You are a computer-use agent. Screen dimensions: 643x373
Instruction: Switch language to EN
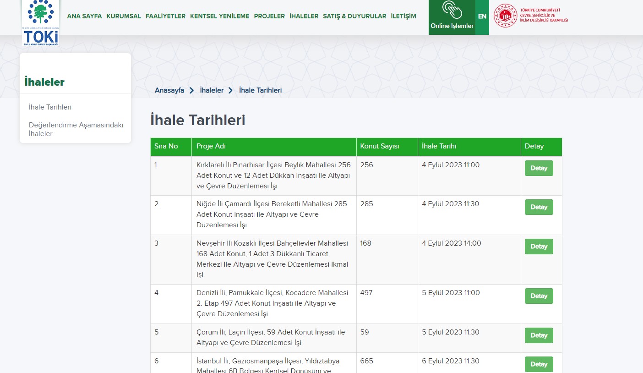[482, 16]
